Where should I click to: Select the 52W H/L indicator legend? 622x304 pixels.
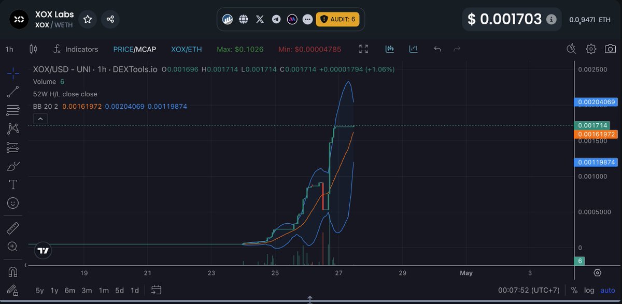click(x=65, y=94)
